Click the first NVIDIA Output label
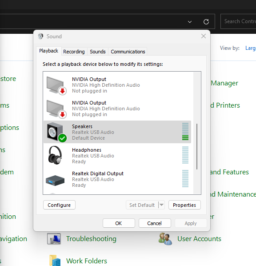The height and width of the screenshot is (266, 256). (89, 79)
